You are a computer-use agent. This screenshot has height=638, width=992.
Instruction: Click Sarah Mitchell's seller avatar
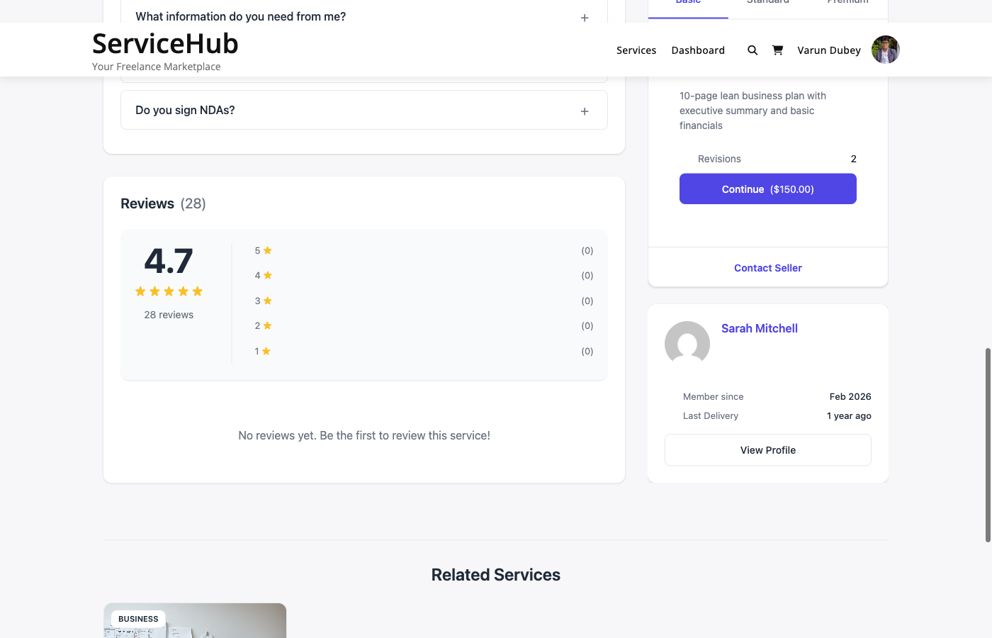point(687,343)
